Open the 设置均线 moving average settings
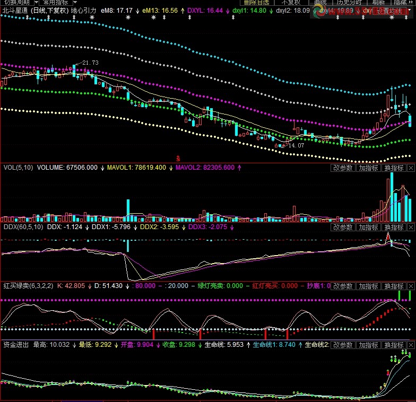Screen dimensions: 416x402 click(389, 12)
